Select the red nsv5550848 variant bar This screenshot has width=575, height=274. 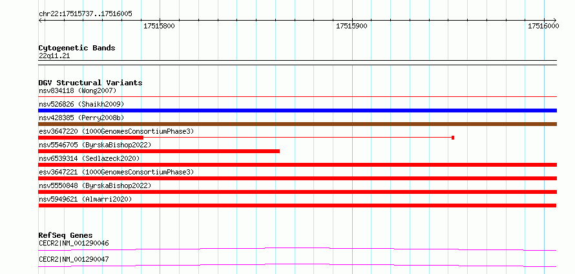pyautogui.click(x=297, y=192)
